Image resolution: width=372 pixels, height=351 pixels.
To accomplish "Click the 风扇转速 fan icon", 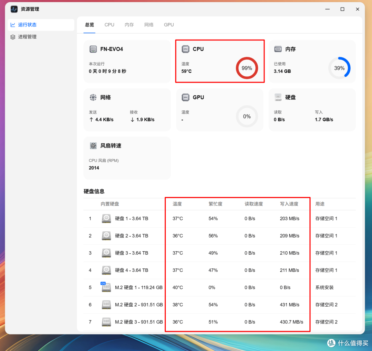I will 93,146.
